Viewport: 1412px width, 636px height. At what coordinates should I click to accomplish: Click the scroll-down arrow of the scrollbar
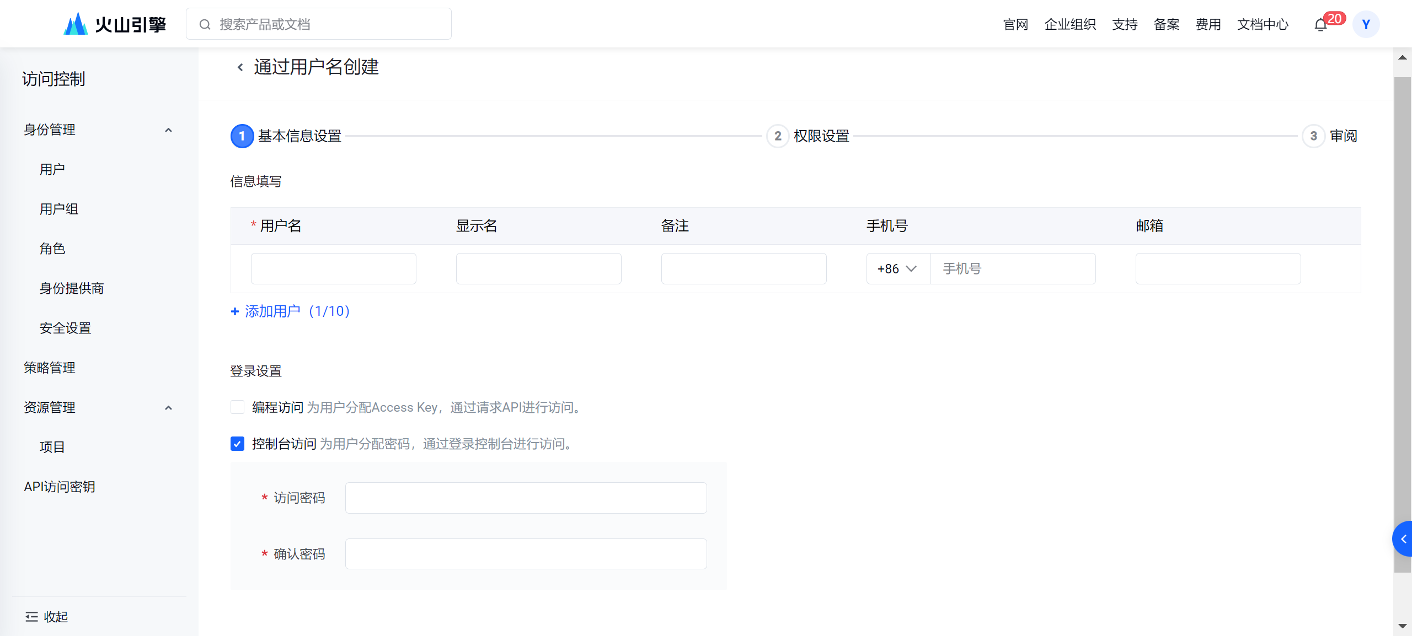click(x=1402, y=626)
